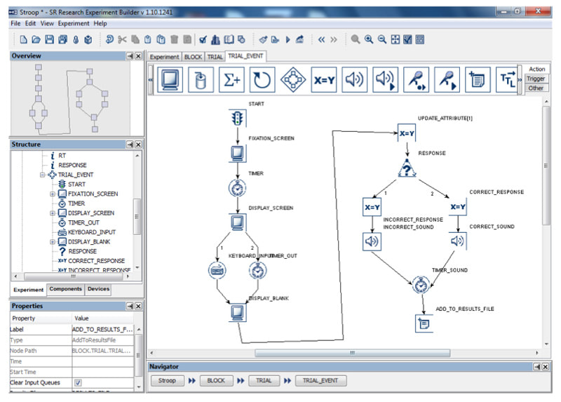
Task: Collapse the TRIAL_EVENT tree node
Action: [x=42, y=175]
